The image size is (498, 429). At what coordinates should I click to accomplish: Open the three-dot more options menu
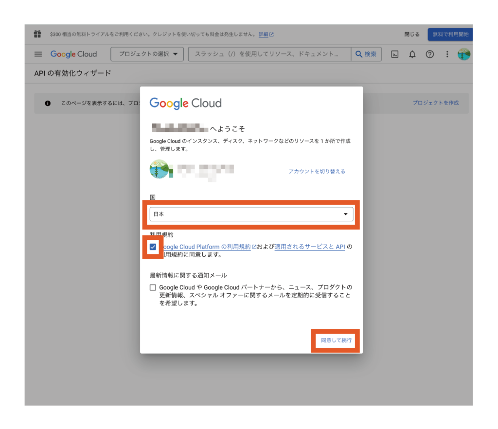click(447, 54)
